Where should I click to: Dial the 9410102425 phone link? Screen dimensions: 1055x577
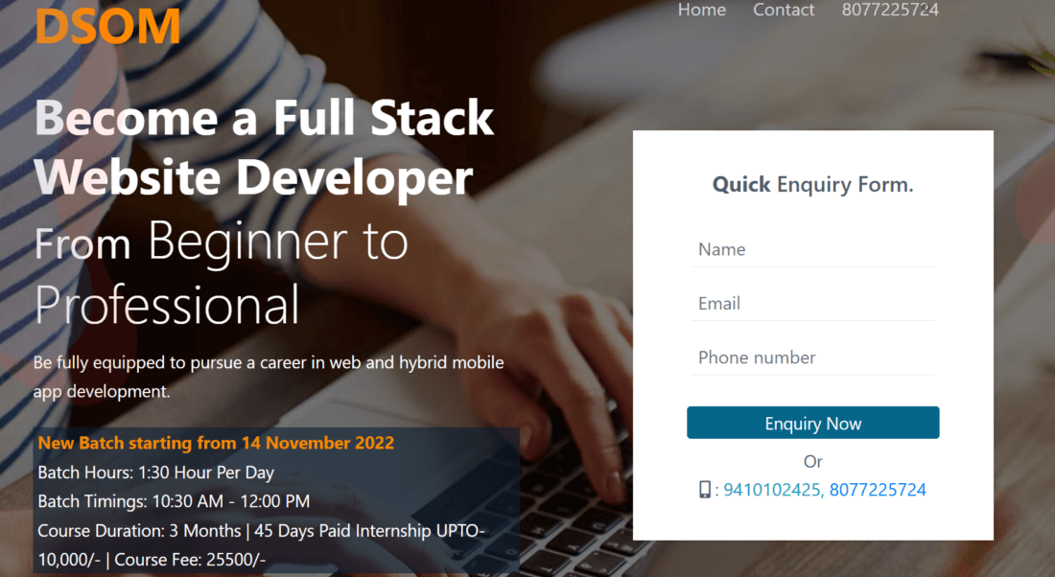point(772,490)
